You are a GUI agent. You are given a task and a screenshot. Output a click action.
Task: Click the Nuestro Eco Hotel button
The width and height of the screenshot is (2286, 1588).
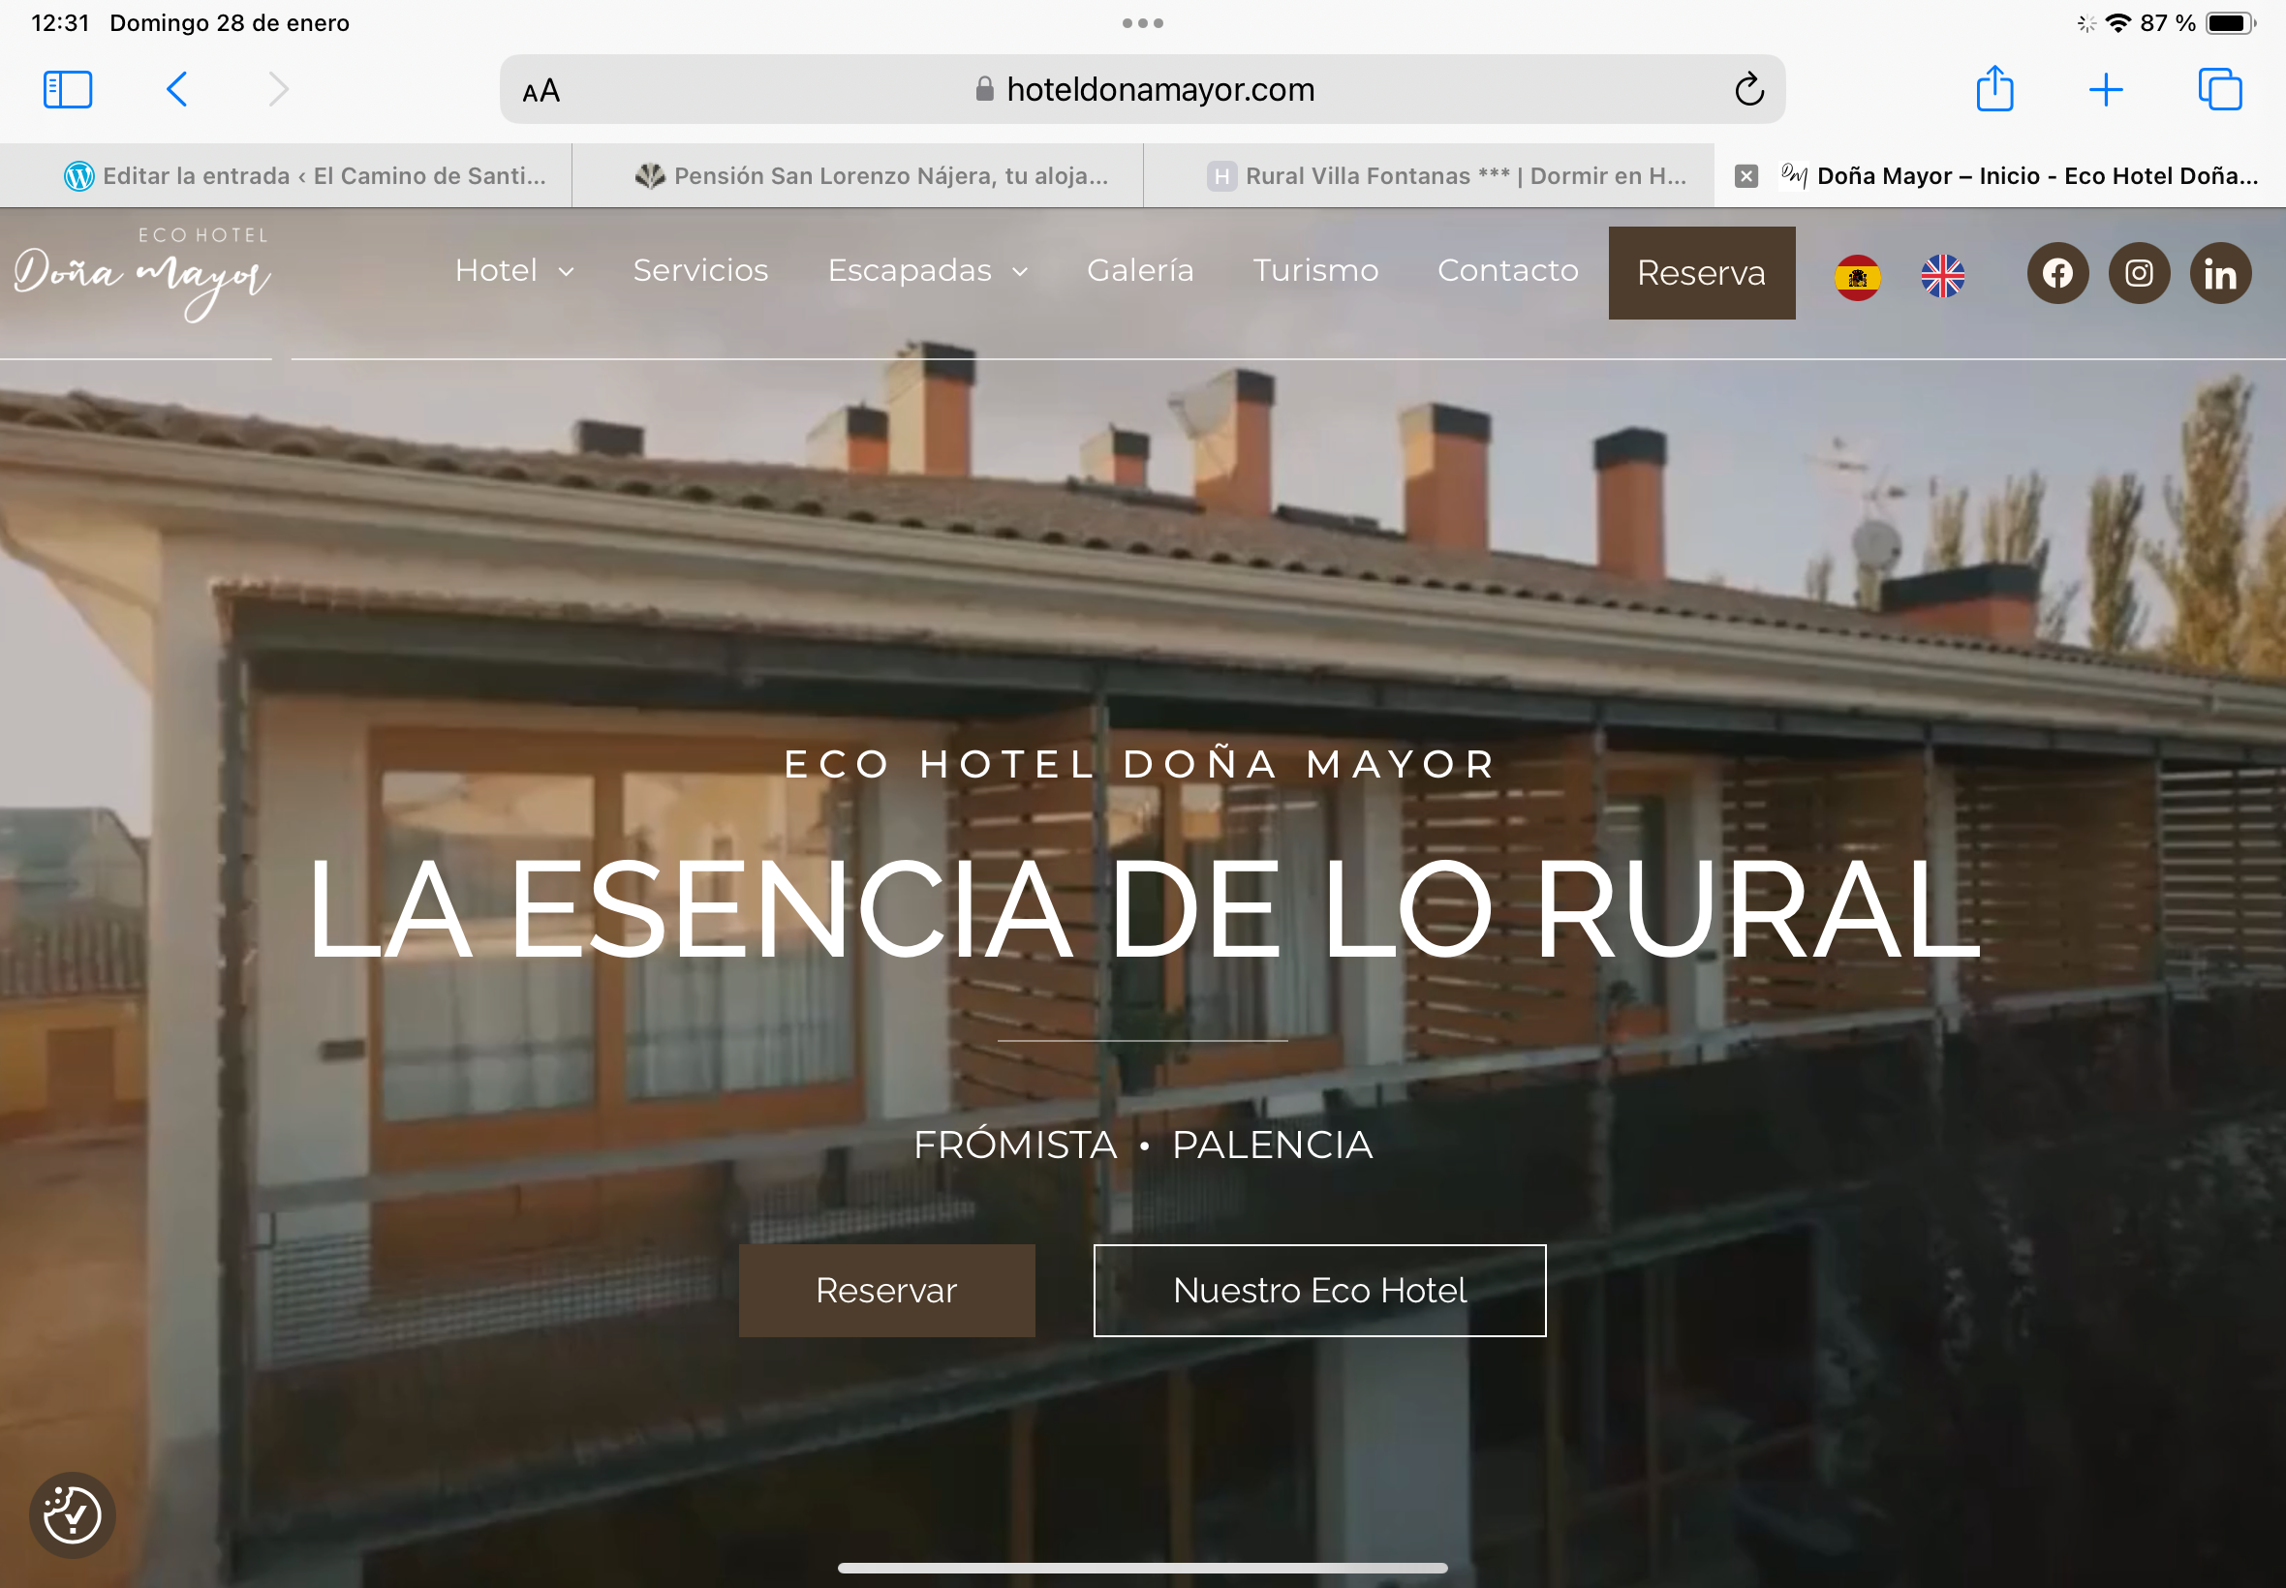1318,1291
